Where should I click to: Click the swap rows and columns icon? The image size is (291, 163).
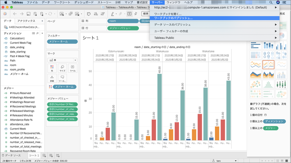(x=89, y=14)
